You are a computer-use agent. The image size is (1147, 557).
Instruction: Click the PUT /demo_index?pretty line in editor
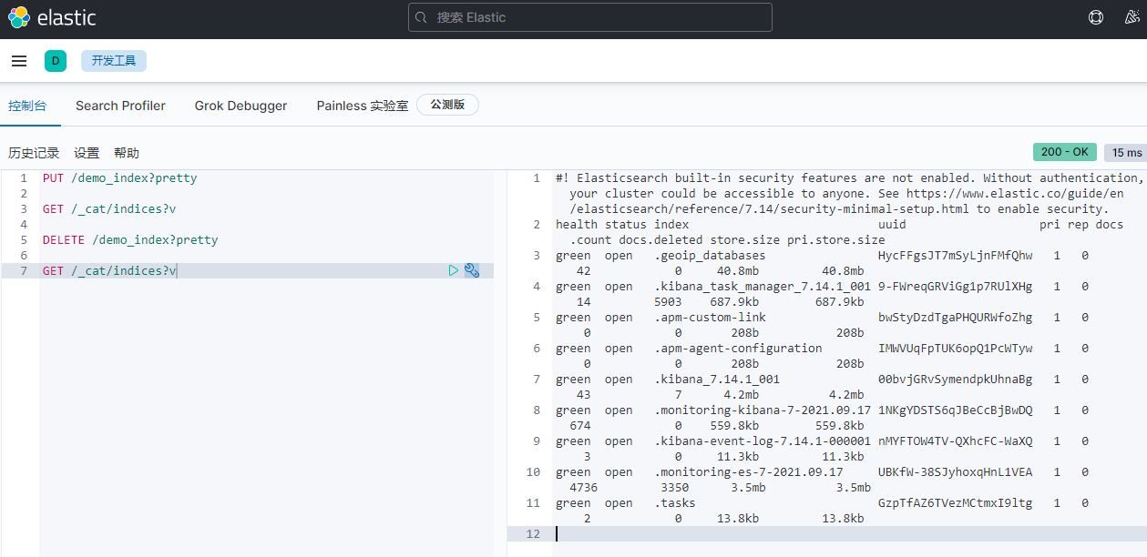[x=119, y=178]
